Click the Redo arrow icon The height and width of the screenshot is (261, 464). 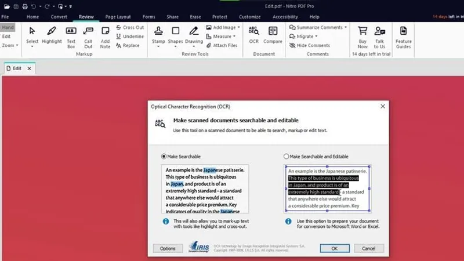pyautogui.click(x=47, y=6)
